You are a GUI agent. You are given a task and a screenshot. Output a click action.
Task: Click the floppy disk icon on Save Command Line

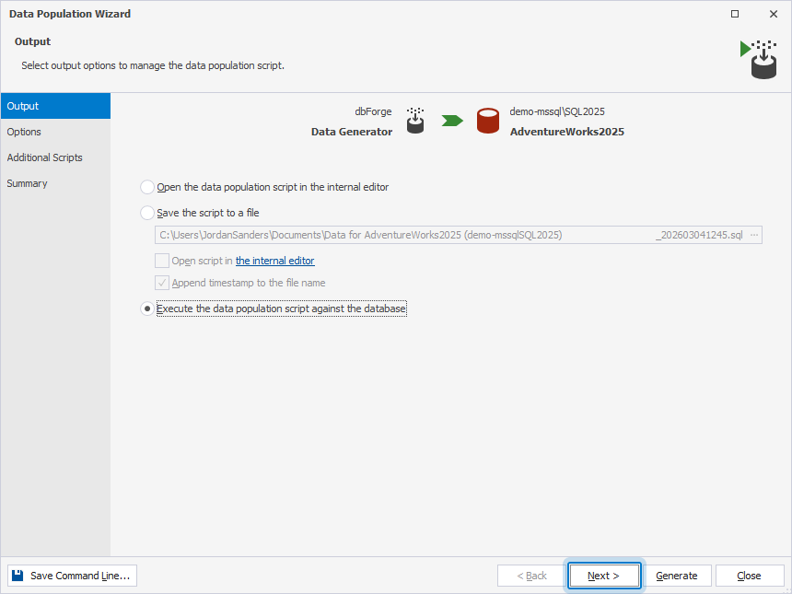[x=17, y=576]
